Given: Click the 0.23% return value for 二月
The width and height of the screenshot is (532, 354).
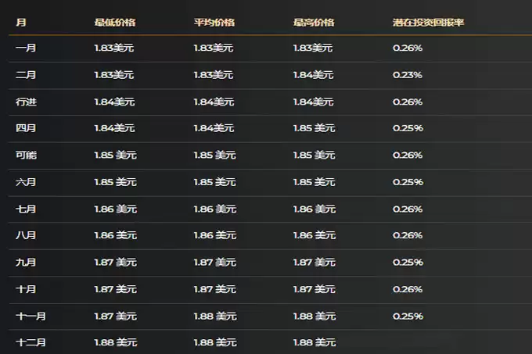Looking at the screenshot, I should (408, 75).
